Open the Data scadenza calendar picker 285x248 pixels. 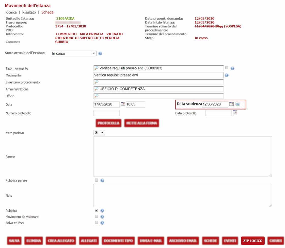tap(231, 104)
